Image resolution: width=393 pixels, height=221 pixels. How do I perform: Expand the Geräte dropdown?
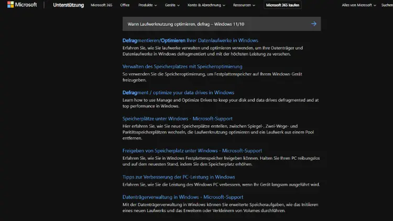172,5
